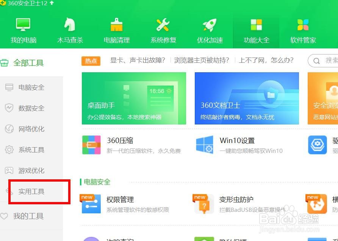
Task: Launch 系统修复 from the top toolbar
Action: 163,30
